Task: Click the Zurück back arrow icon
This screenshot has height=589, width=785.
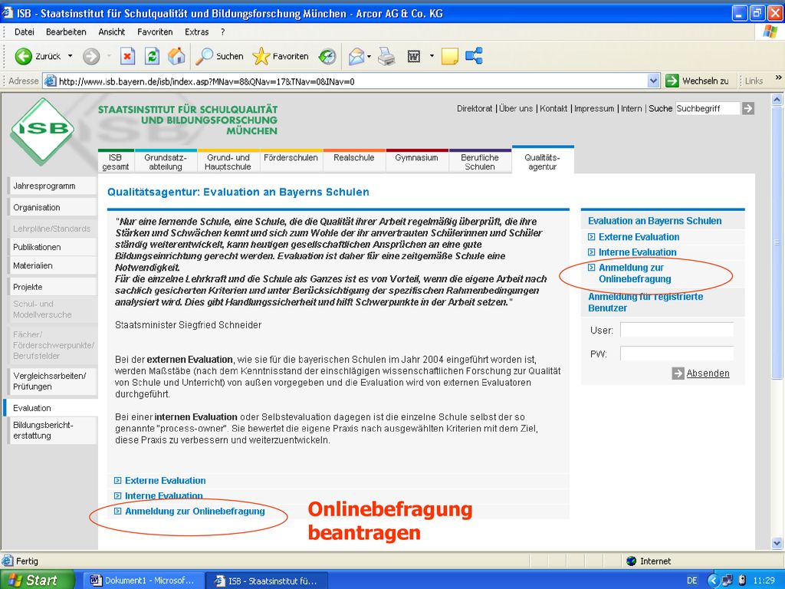Action: 23,56
